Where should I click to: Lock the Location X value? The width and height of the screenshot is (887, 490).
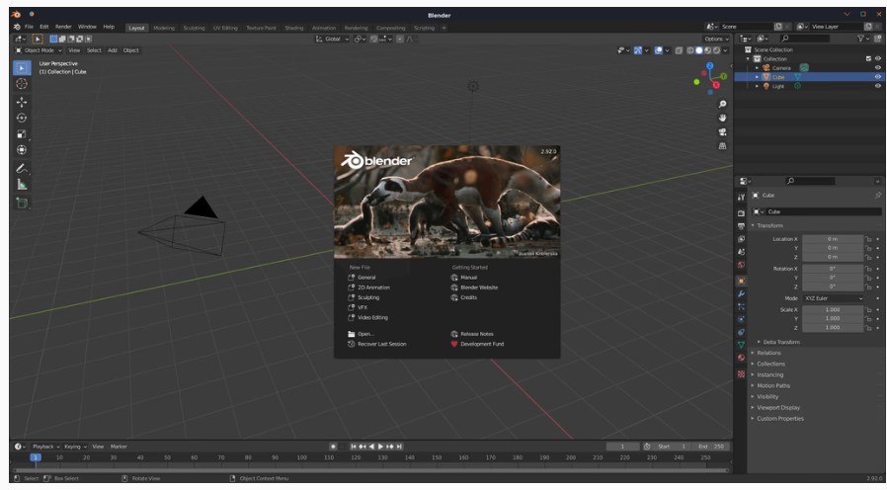[868, 239]
